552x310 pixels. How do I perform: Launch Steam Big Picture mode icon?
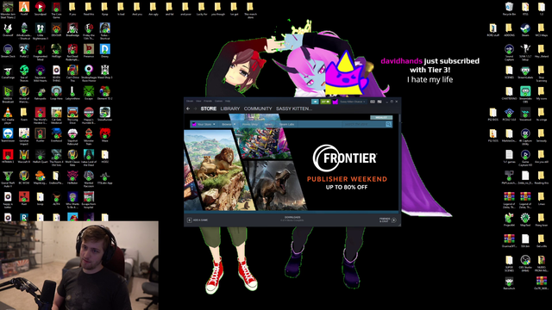coord(379,102)
